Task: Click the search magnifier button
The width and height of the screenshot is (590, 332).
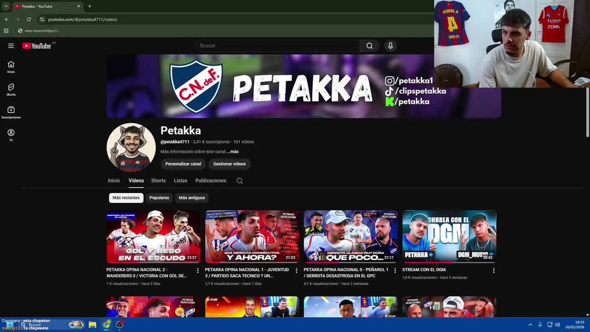Action: point(370,46)
